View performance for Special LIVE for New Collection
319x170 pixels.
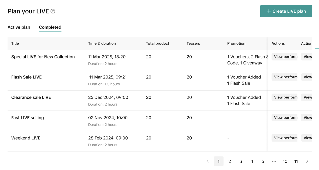(285, 57)
